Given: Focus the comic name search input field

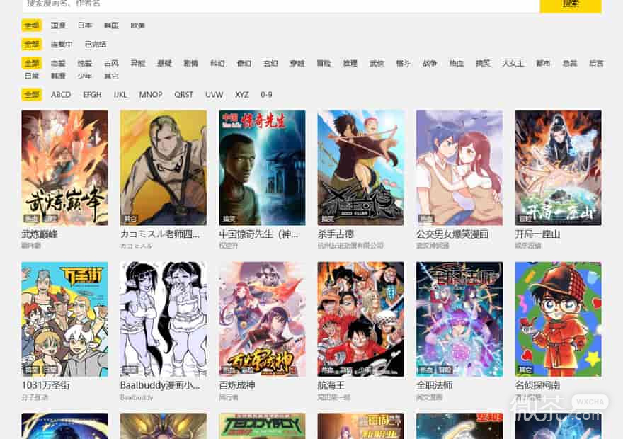Looking at the screenshot, I should [x=280, y=5].
